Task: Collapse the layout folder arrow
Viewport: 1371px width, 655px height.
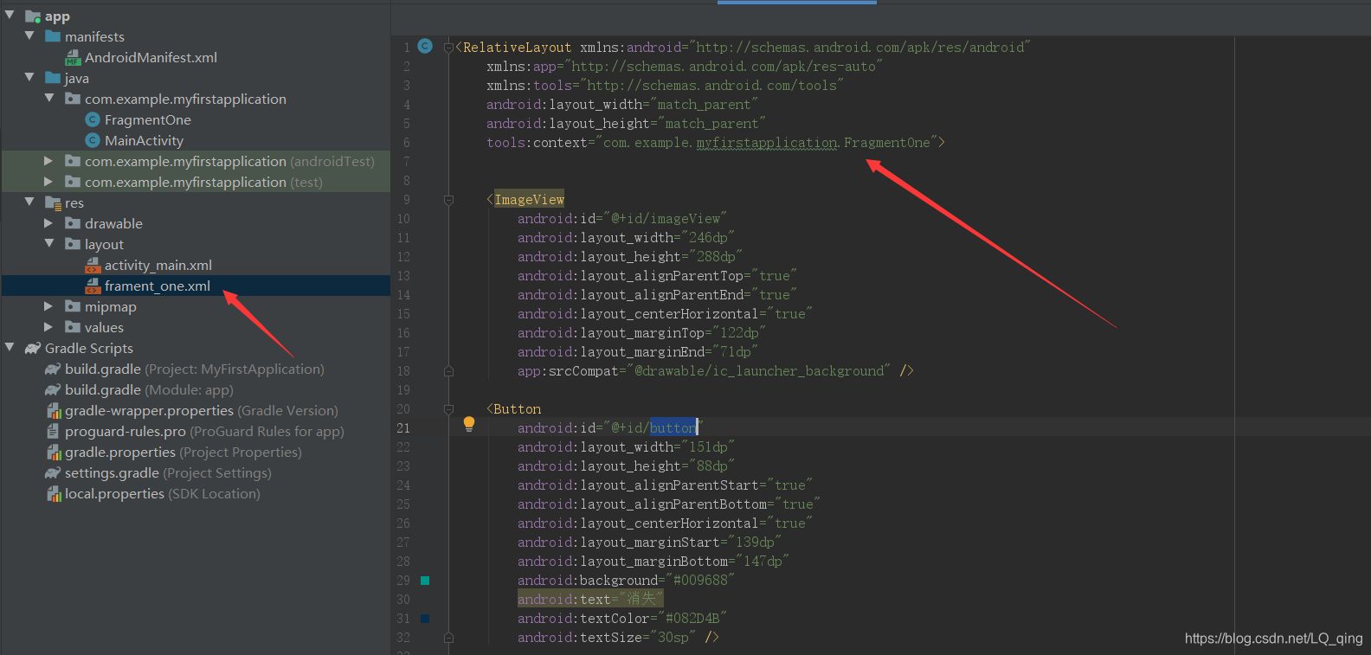Action: [x=49, y=243]
